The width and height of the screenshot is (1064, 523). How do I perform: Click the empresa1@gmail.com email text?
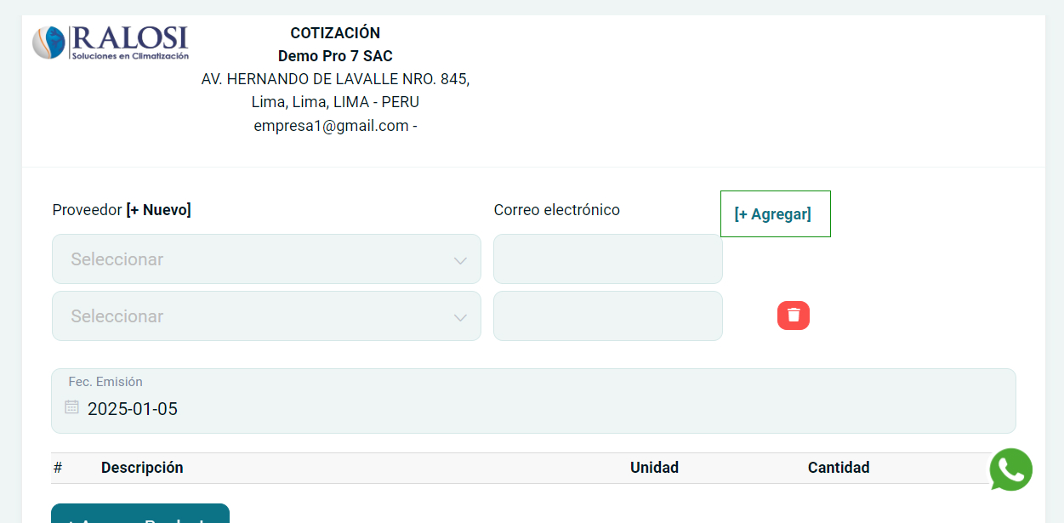331,126
